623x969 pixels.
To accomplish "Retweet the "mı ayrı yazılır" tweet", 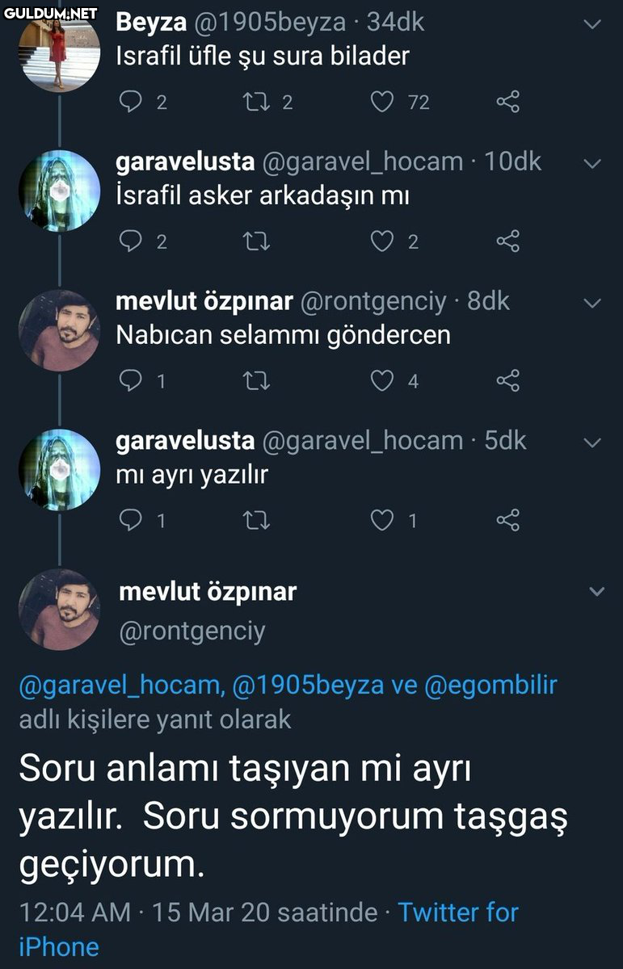I will pyautogui.click(x=255, y=520).
